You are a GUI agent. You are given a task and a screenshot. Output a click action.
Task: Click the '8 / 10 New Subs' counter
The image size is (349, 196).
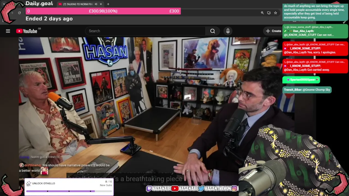click(x=106, y=183)
